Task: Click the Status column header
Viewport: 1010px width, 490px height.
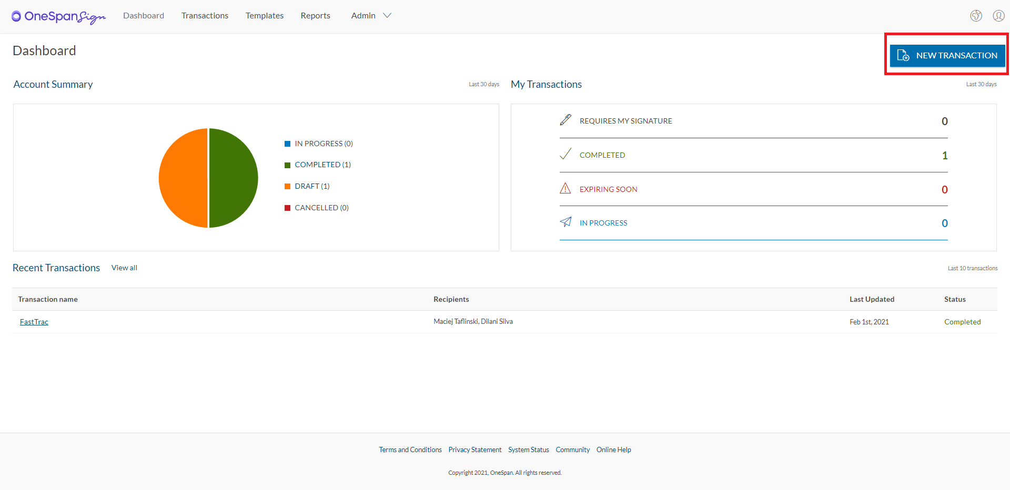Action: pos(955,299)
